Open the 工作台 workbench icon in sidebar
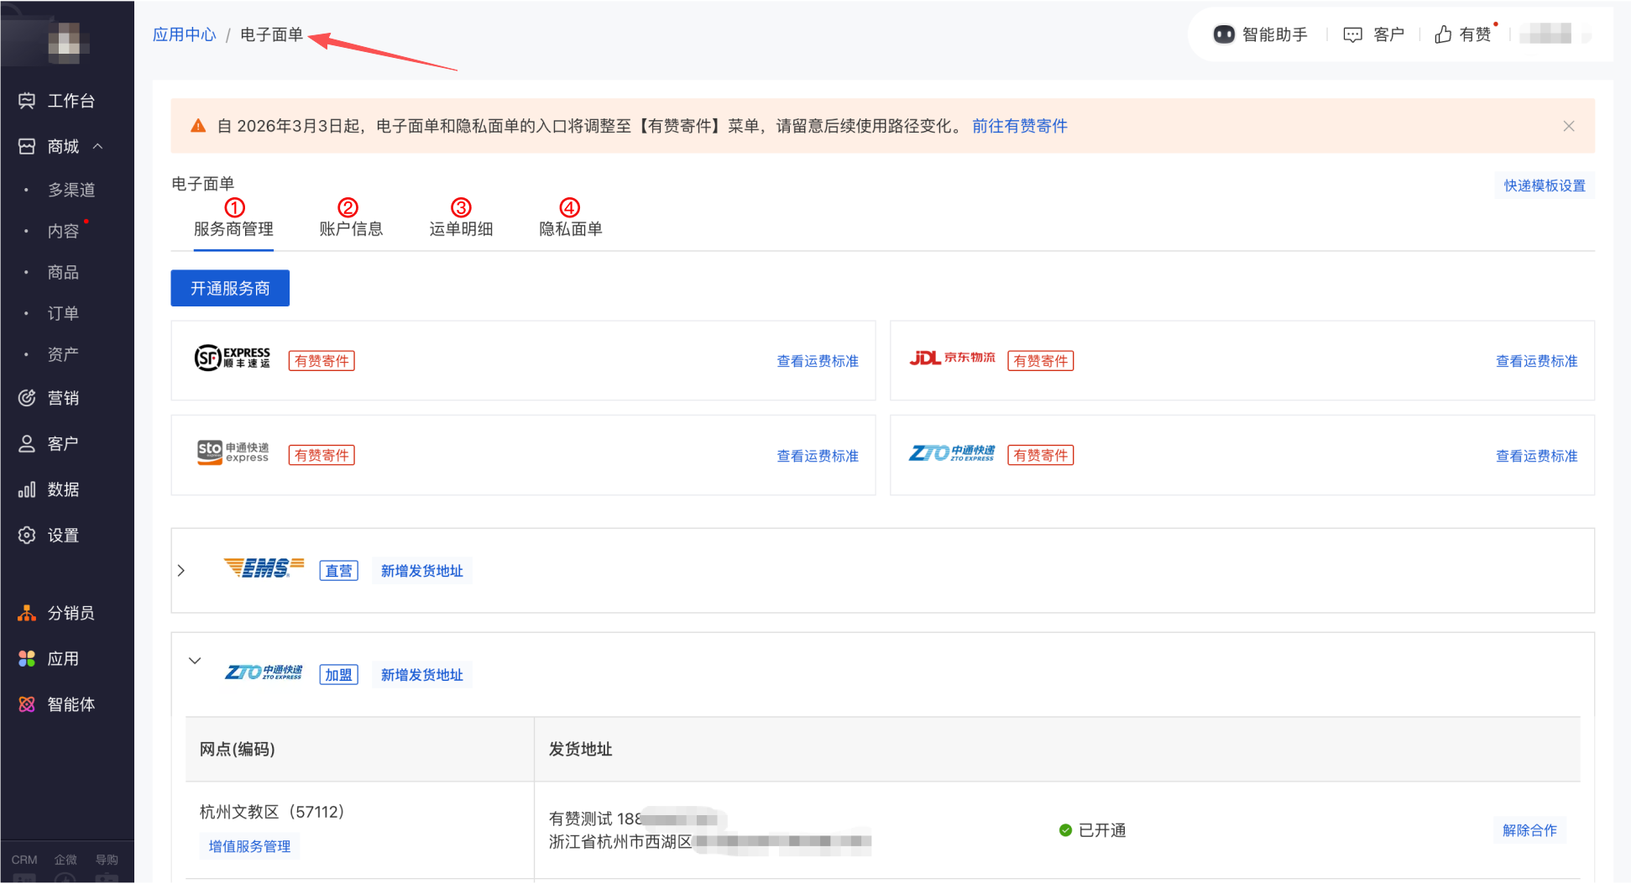This screenshot has height=884, width=1631. pyautogui.click(x=27, y=101)
